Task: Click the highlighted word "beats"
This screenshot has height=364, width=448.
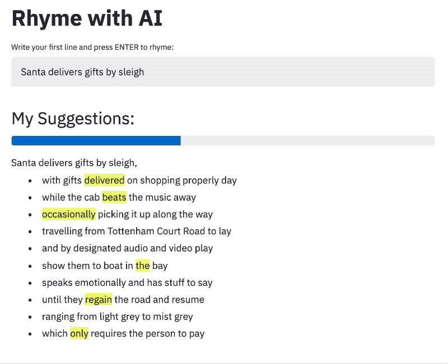Action: (114, 197)
